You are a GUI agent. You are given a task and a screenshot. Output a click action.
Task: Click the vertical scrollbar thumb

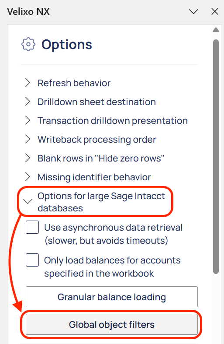[216, 157]
